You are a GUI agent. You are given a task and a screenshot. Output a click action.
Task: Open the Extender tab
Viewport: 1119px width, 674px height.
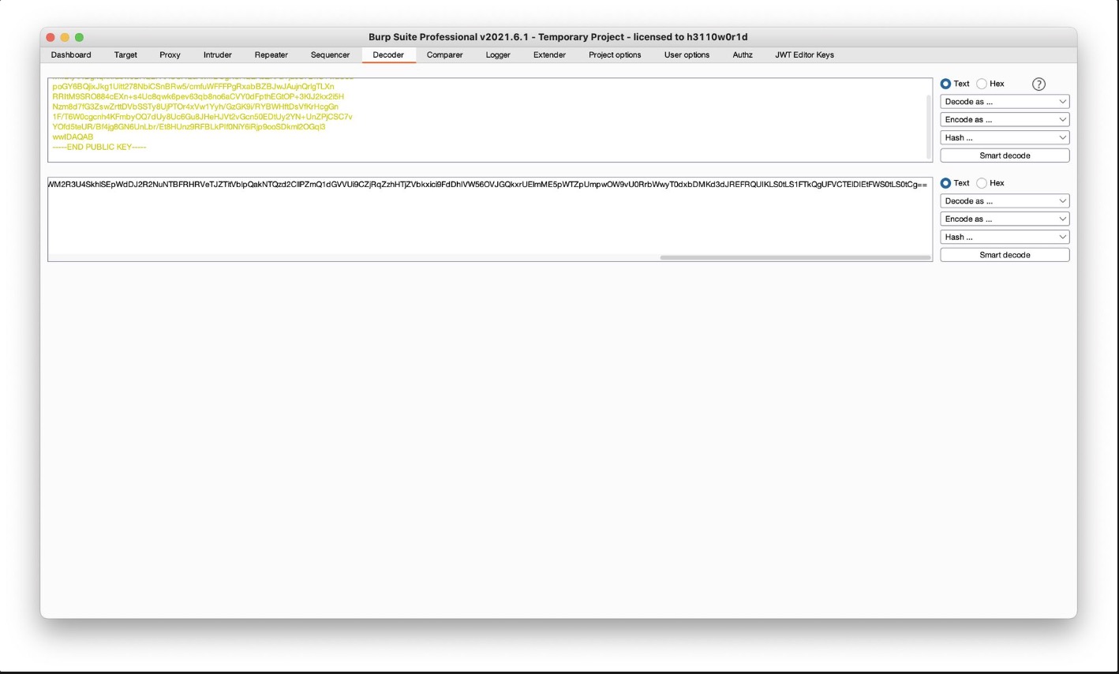549,55
